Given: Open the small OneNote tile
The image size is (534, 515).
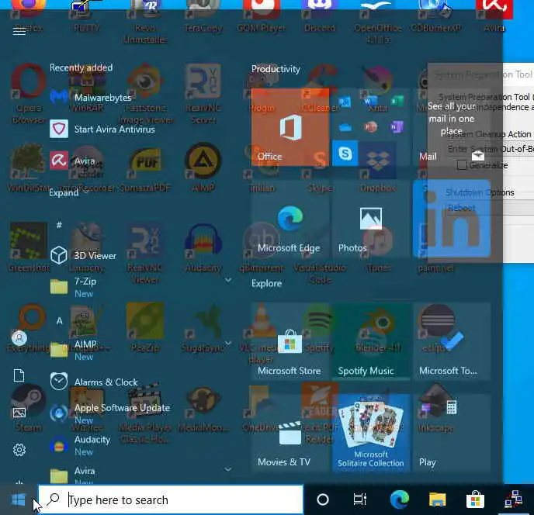Looking at the screenshot, I should [x=397, y=127].
